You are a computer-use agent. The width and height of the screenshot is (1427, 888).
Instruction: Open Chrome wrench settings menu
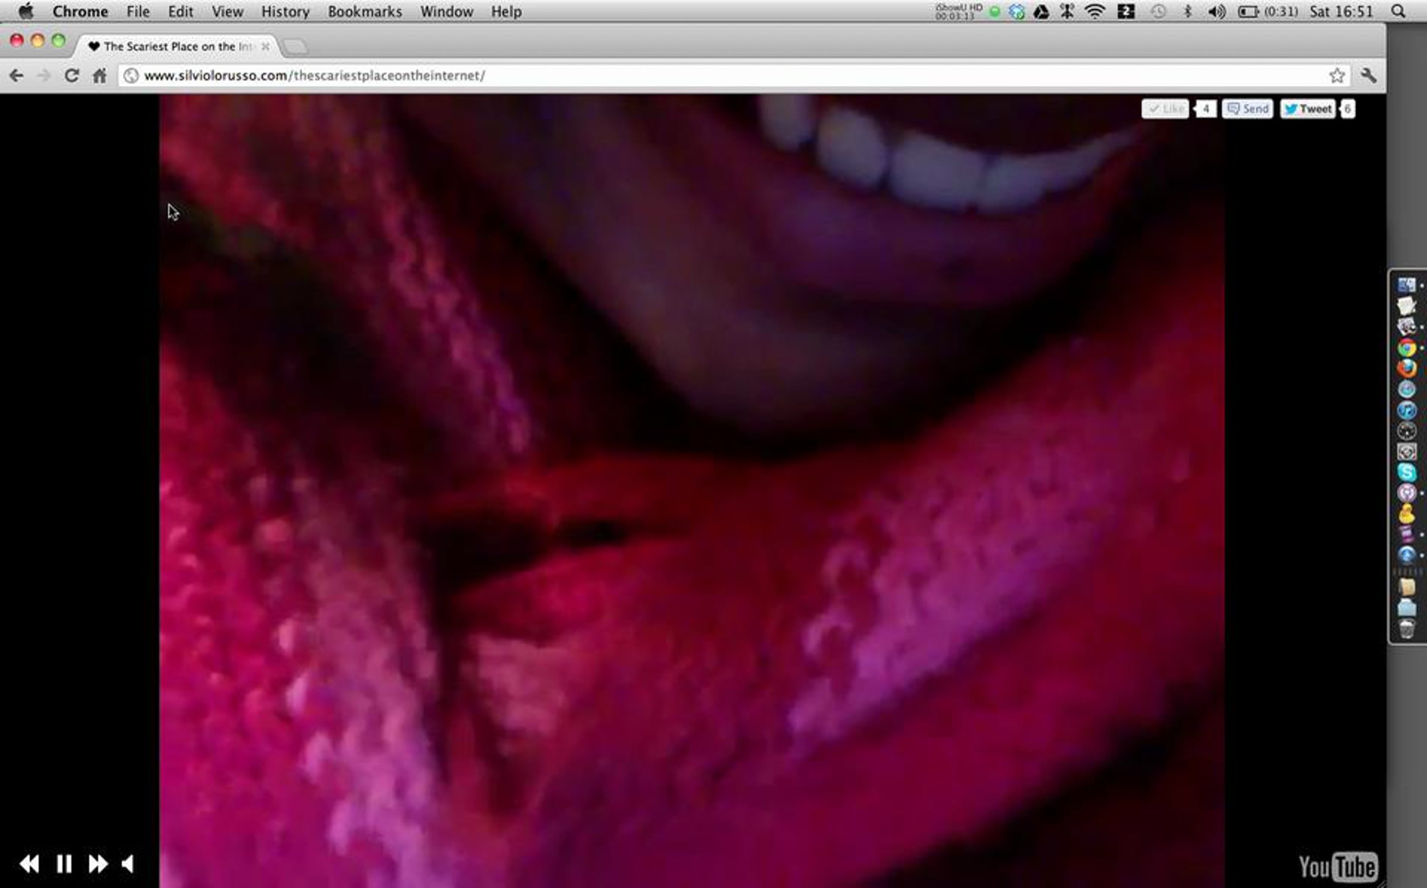point(1368,76)
